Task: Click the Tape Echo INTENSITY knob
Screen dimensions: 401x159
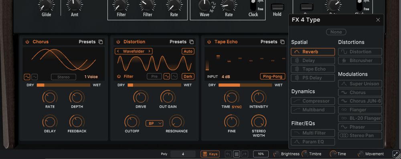Action: coord(259,97)
